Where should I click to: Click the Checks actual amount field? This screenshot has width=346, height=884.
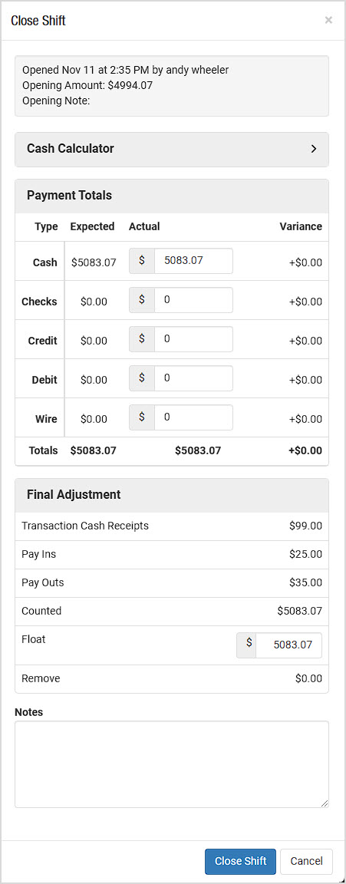193,300
